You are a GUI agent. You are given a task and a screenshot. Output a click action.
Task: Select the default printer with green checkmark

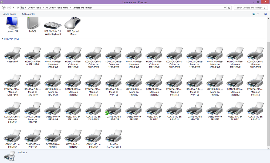point(114,111)
